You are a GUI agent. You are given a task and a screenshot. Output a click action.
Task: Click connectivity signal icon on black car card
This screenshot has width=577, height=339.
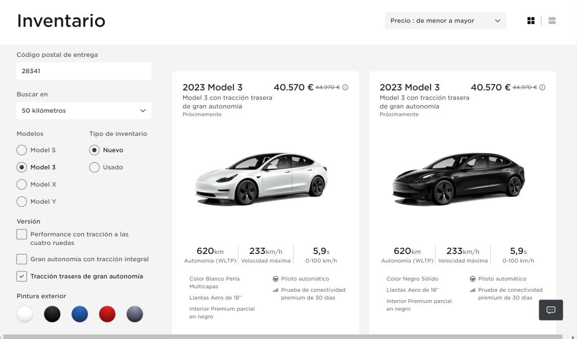473,290
